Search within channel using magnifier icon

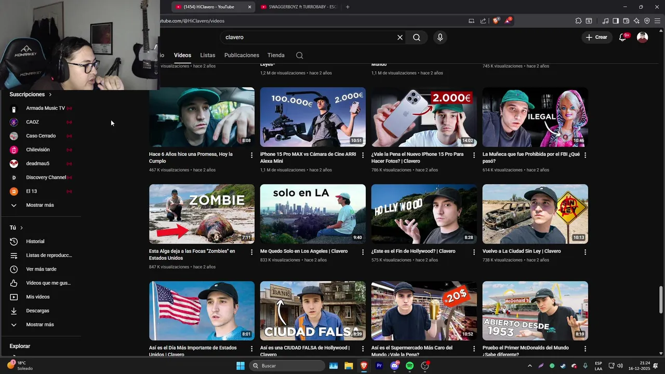(299, 56)
